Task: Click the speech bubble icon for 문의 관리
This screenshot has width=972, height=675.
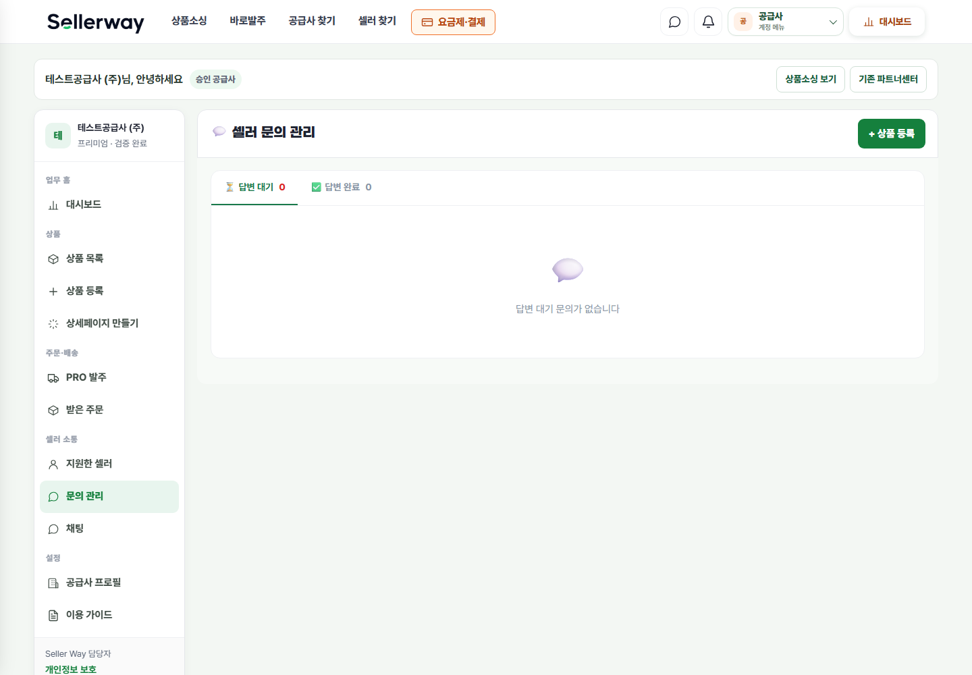Action: click(53, 497)
